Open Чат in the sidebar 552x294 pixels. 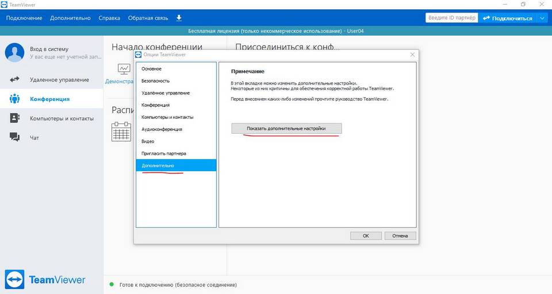point(51,137)
